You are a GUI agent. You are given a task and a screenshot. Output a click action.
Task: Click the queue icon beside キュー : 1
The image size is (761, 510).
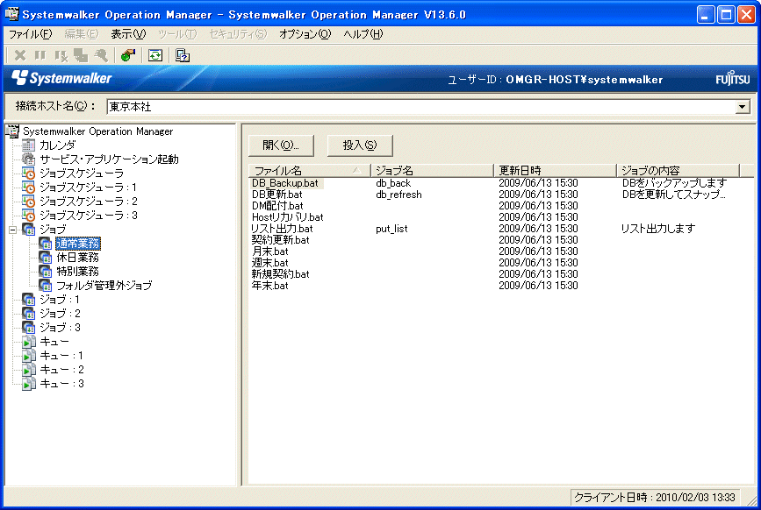click(x=29, y=356)
